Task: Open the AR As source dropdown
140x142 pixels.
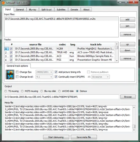Action: click(101, 77)
